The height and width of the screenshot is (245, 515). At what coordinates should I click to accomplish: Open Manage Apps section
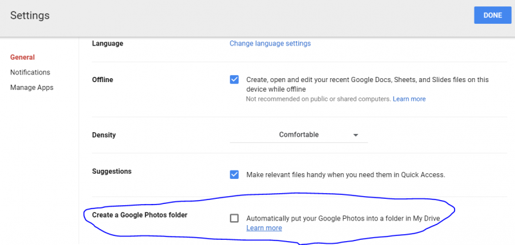click(32, 88)
